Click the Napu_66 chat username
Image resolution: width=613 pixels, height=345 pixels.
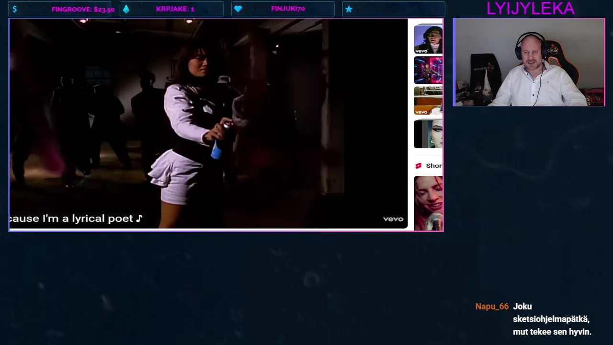[492, 307]
